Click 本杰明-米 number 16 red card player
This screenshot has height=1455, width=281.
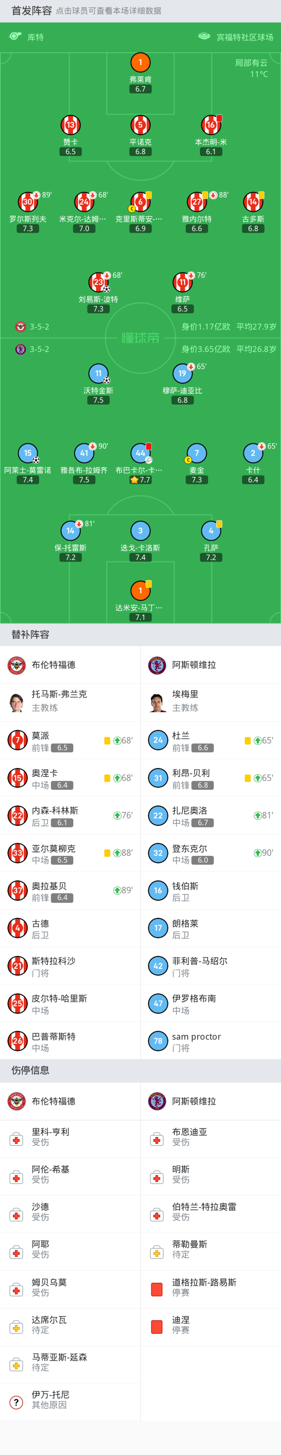click(211, 125)
